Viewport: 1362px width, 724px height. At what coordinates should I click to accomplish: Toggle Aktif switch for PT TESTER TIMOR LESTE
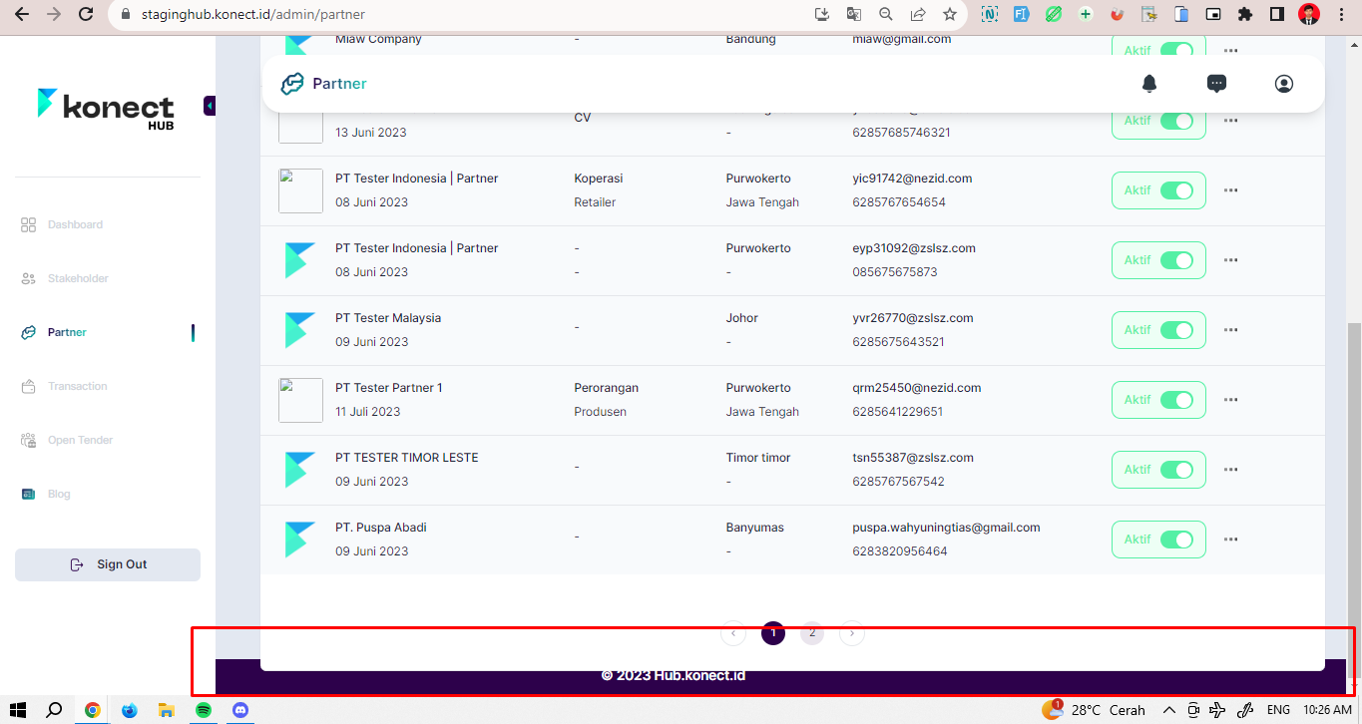pyautogui.click(x=1176, y=470)
